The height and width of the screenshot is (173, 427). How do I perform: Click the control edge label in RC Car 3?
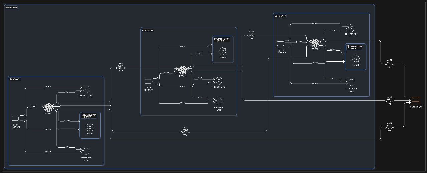333,50
